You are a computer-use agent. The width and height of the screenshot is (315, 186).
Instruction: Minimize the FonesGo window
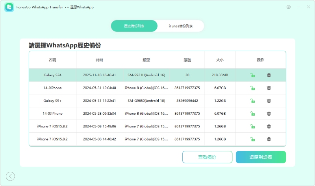tap(299, 7)
